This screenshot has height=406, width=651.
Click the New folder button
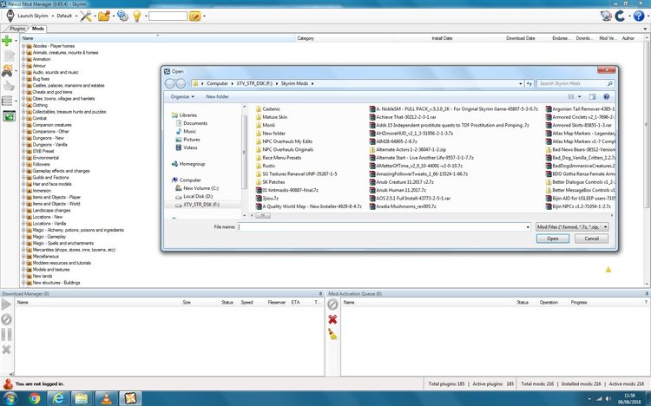(217, 96)
